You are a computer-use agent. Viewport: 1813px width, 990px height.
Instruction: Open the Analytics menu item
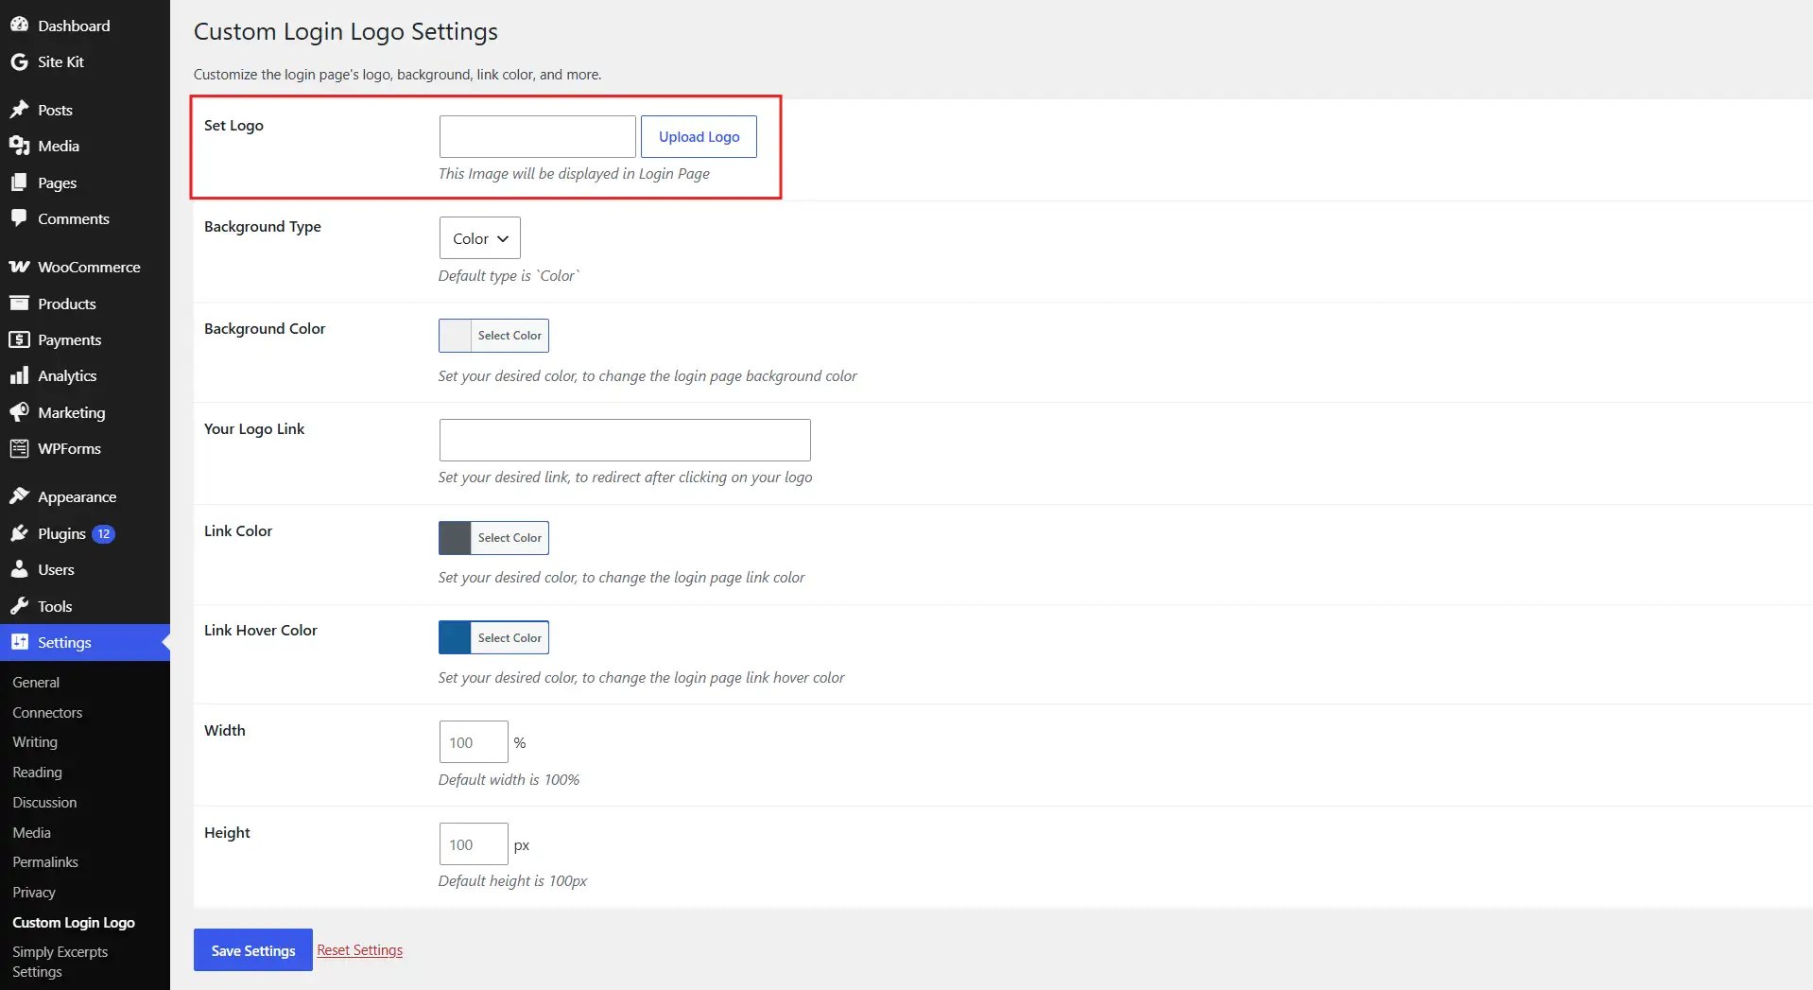(85, 375)
